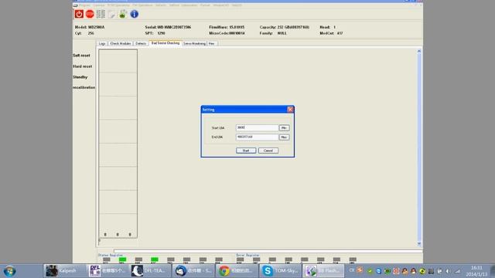495x278 pixels.
Task: Click Standby in the left panel
Action: 80,77
